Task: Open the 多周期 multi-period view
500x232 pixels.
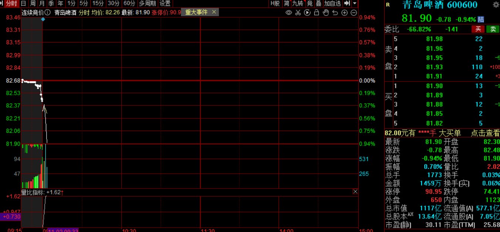Action: click(147, 3)
